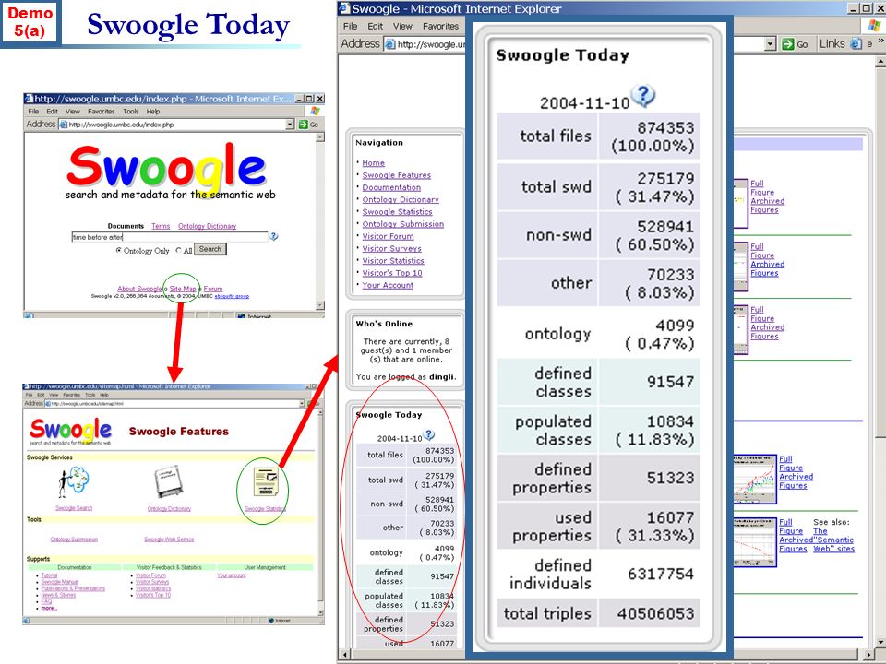Open address dropdown in main Swoogle window

pos(770,44)
